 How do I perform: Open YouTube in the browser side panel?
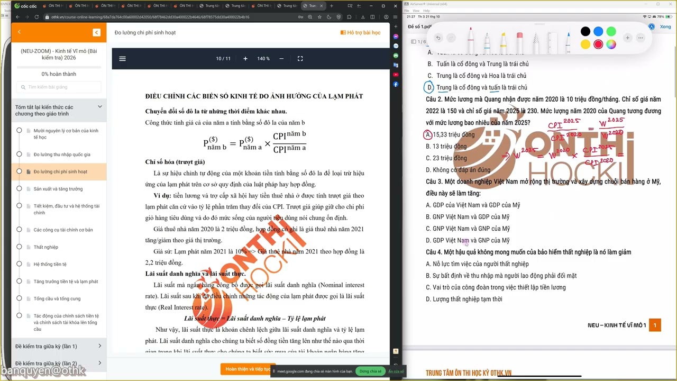tap(396, 75)
